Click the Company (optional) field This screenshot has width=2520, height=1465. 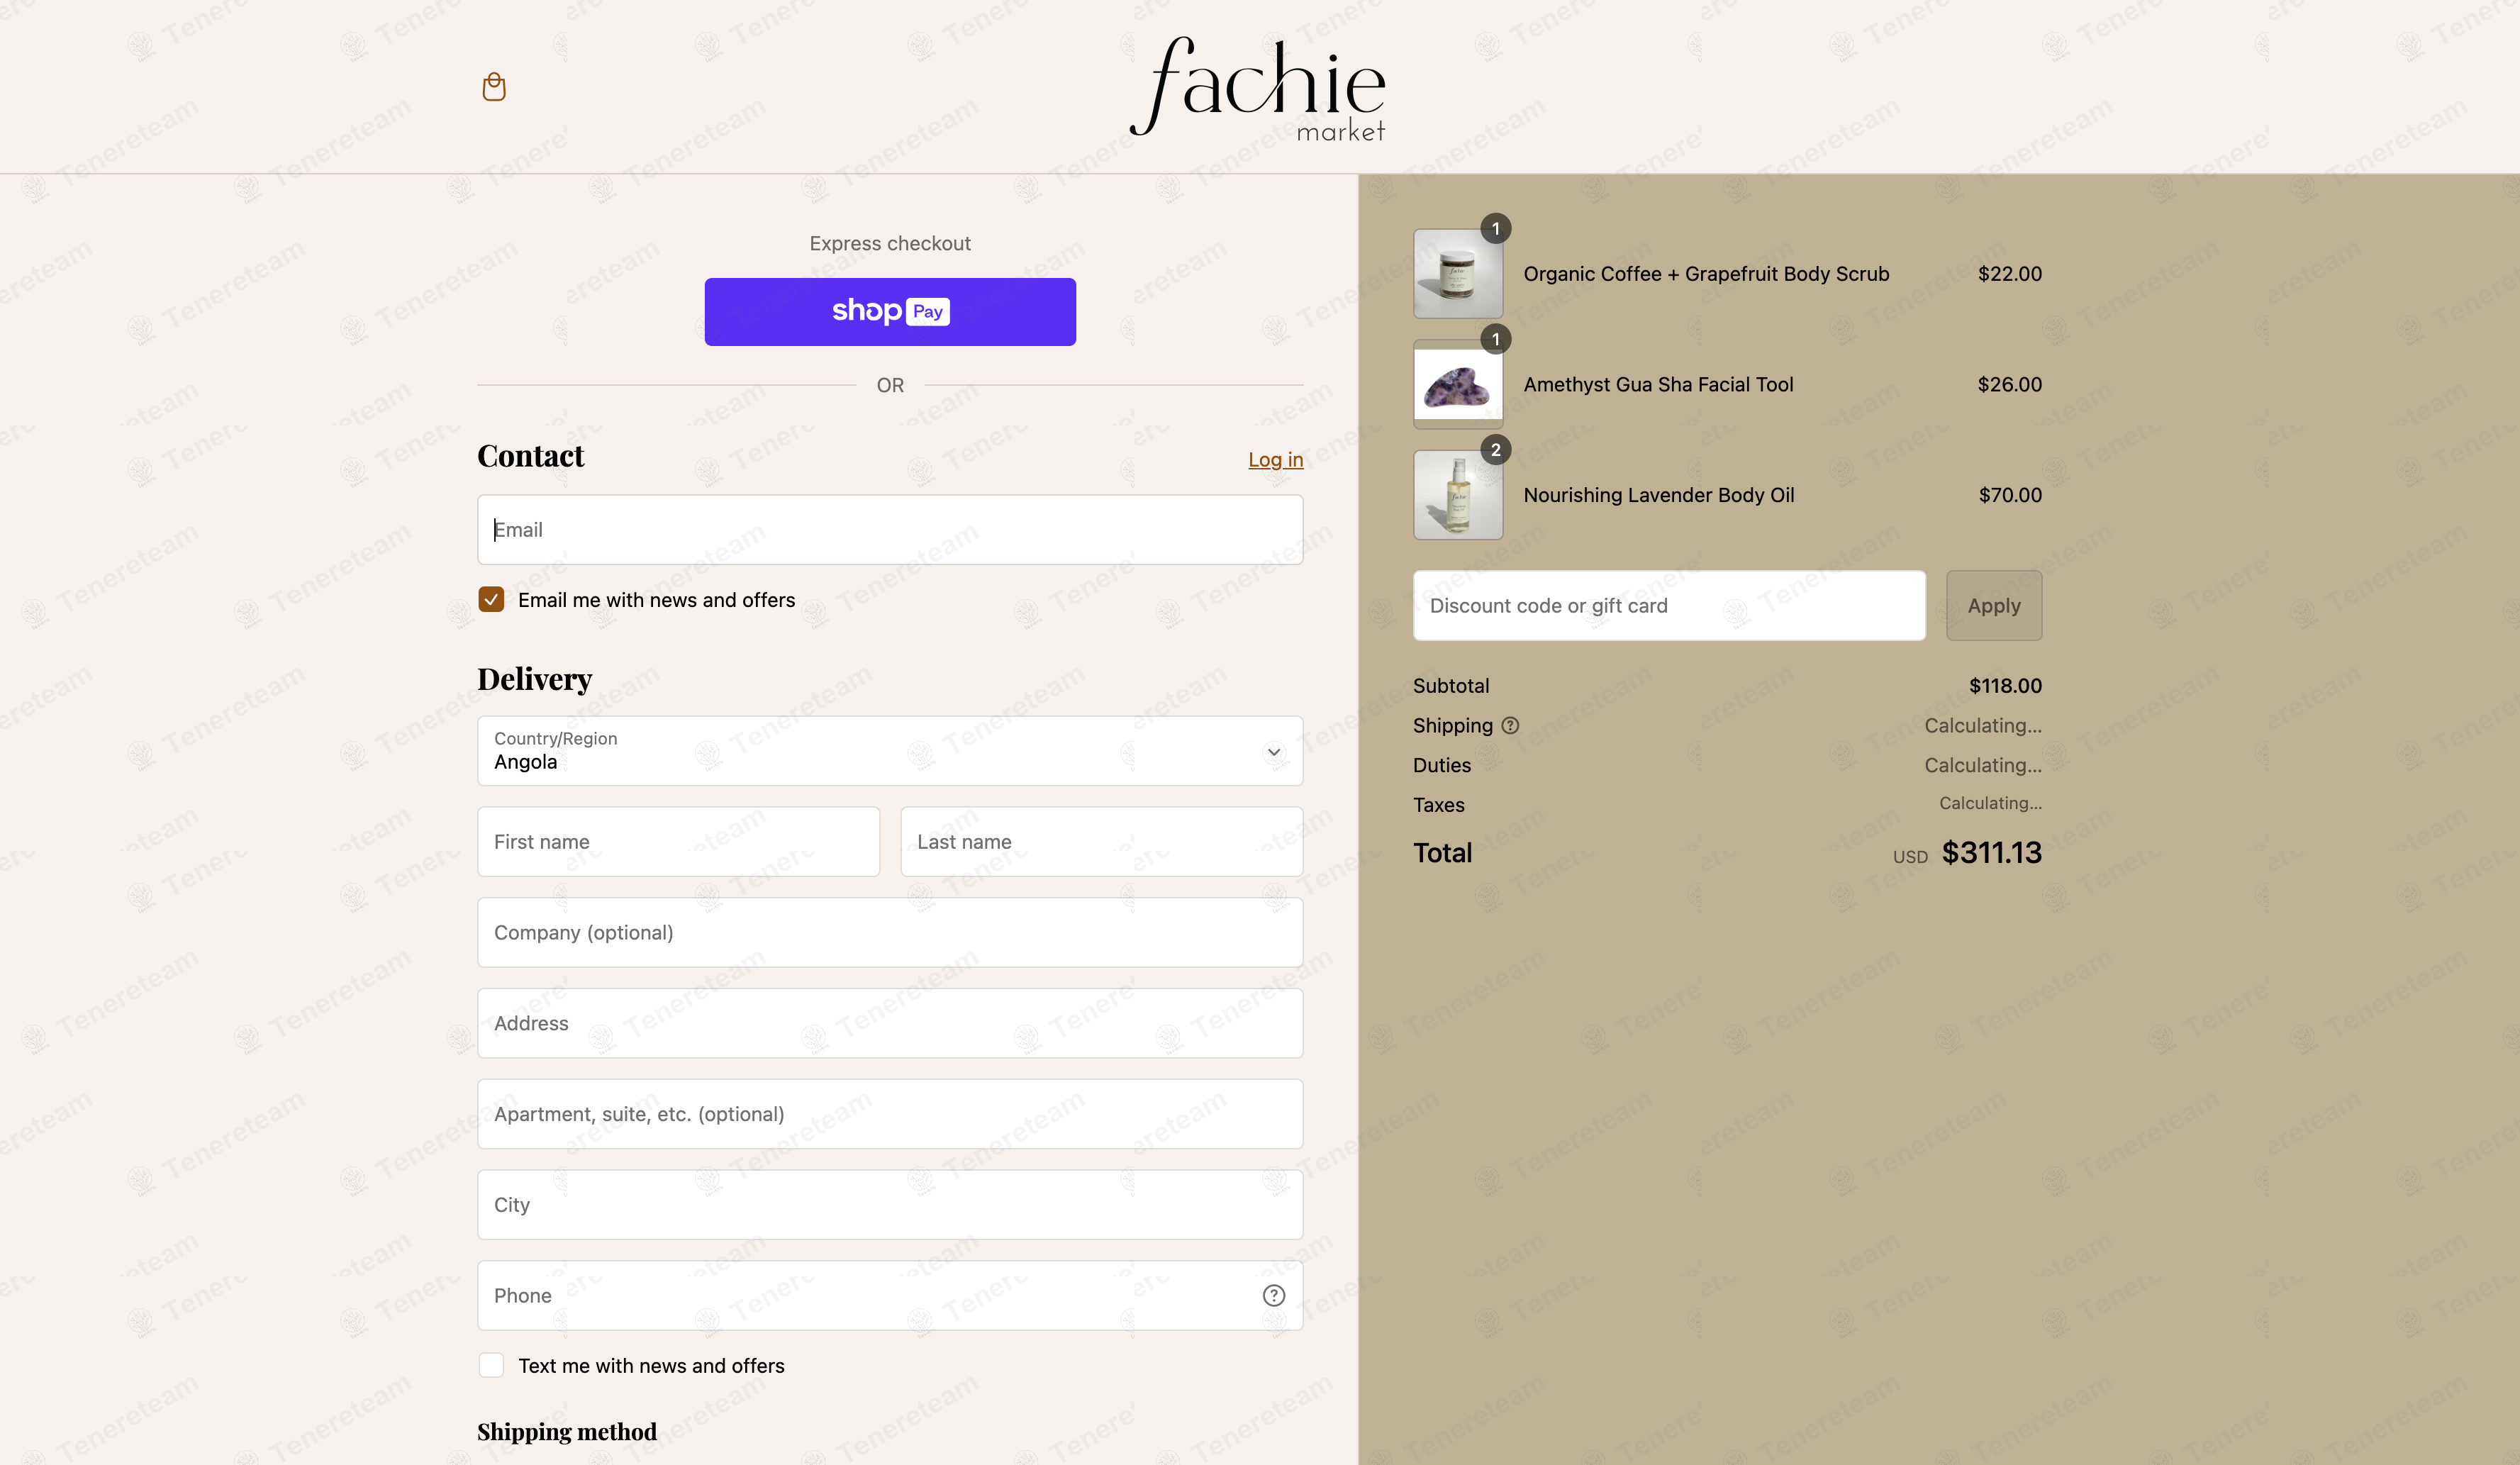pos(890,933)
